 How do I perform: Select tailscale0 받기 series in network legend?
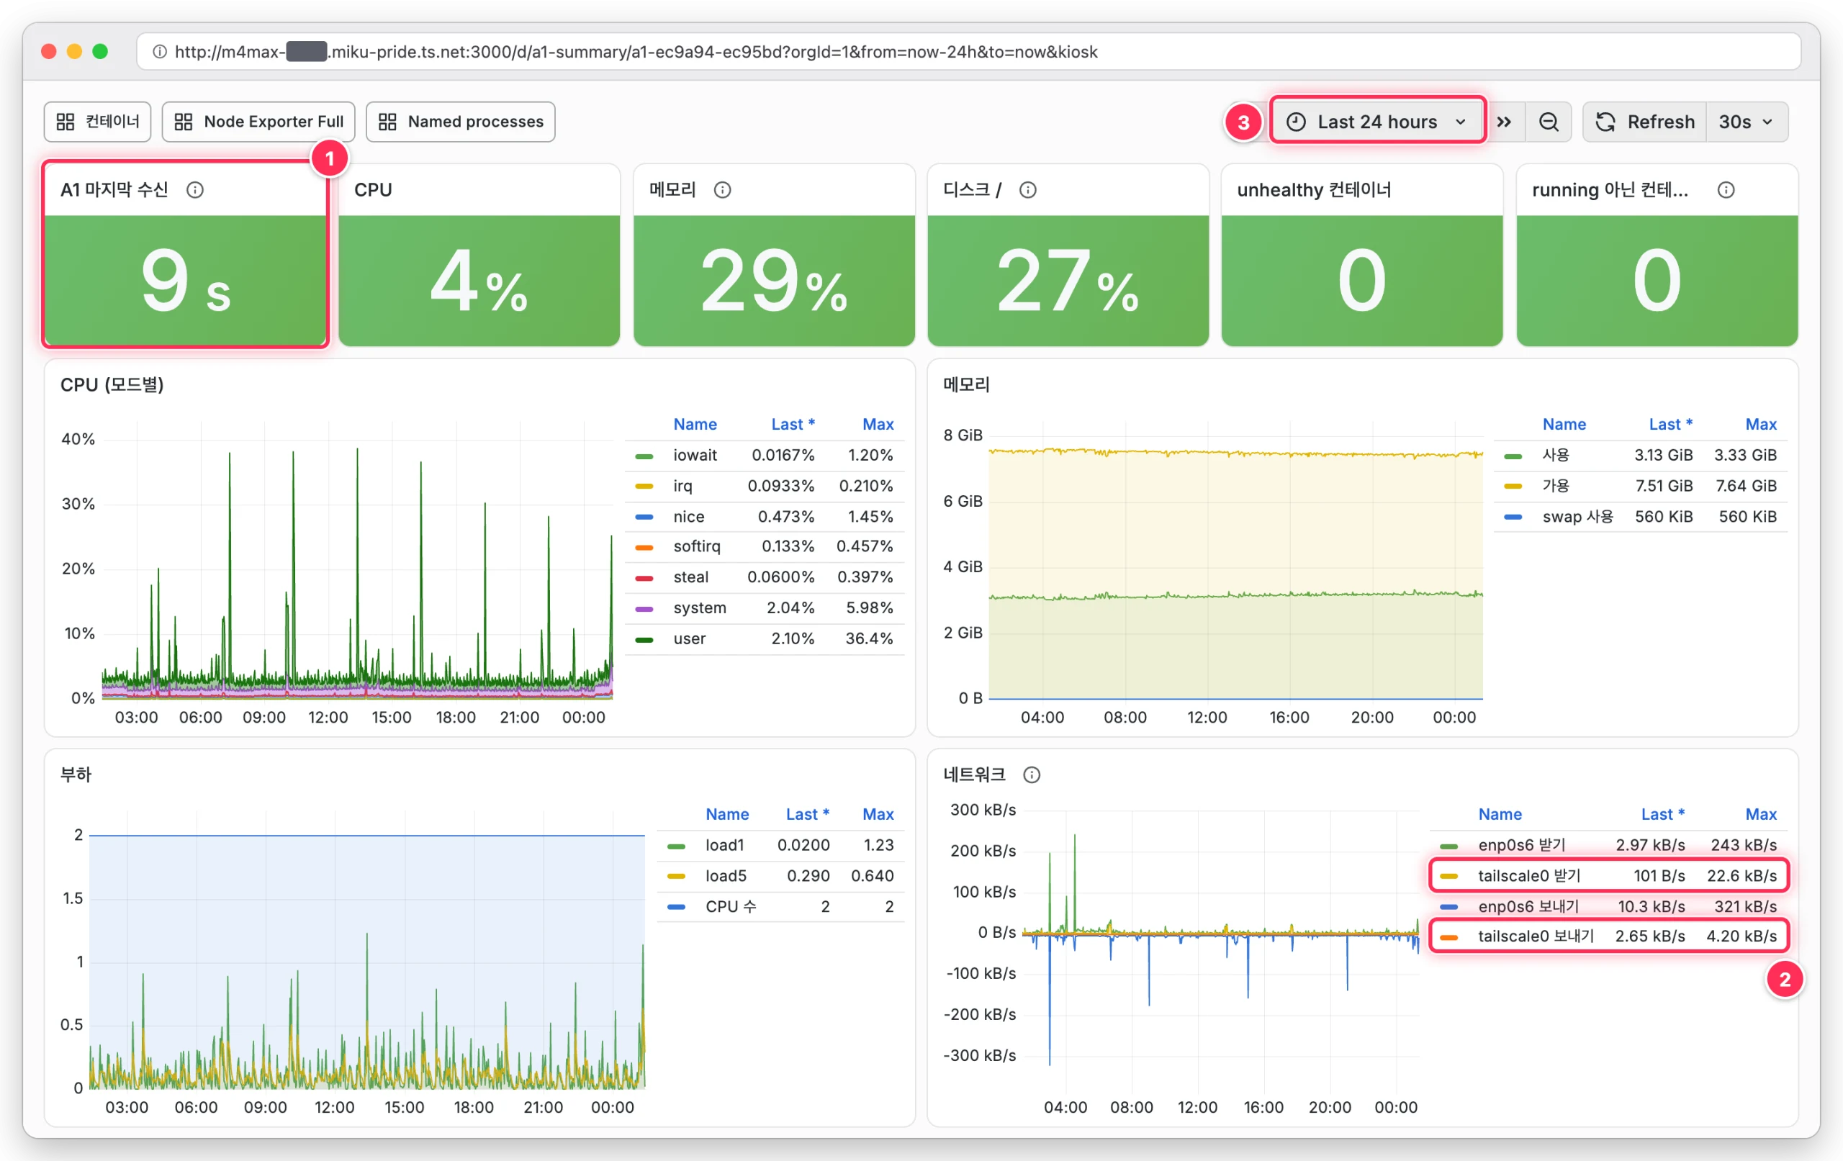coord(1529,875)
